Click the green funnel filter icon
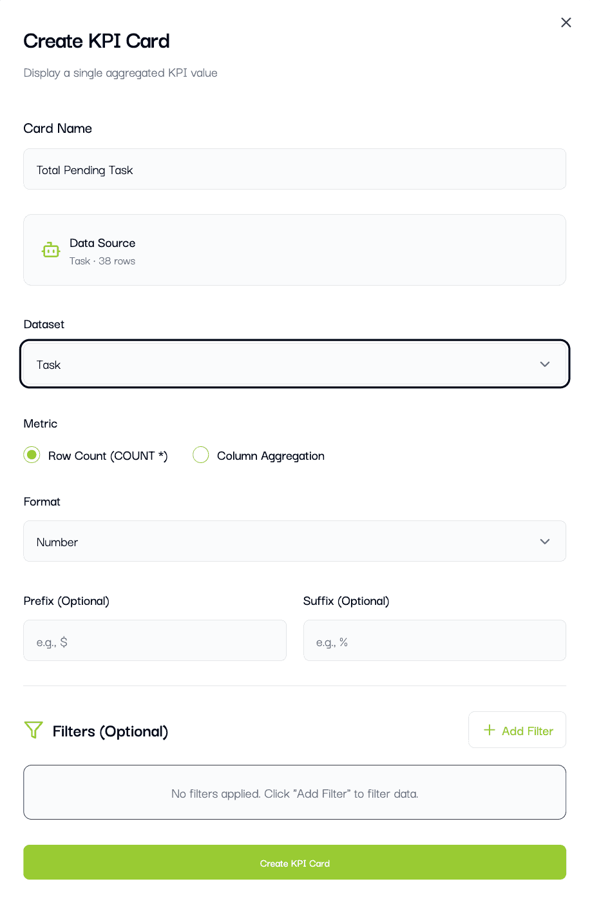This screenshot has width=590, height=917. [33, 730]
